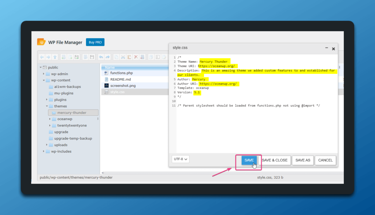Undo the last action in the toolbar

tap(101, 57)
